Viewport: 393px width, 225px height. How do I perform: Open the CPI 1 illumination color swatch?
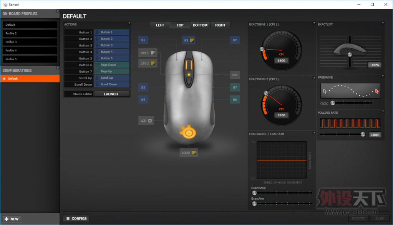coord(153,53)
